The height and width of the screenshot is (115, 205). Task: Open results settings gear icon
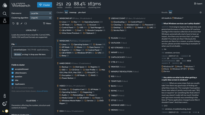pos(200,12)
